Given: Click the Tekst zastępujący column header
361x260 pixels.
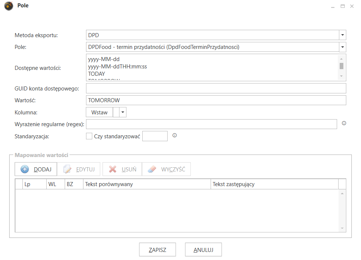Looking at the screenshot, I should tap(275, 184).
